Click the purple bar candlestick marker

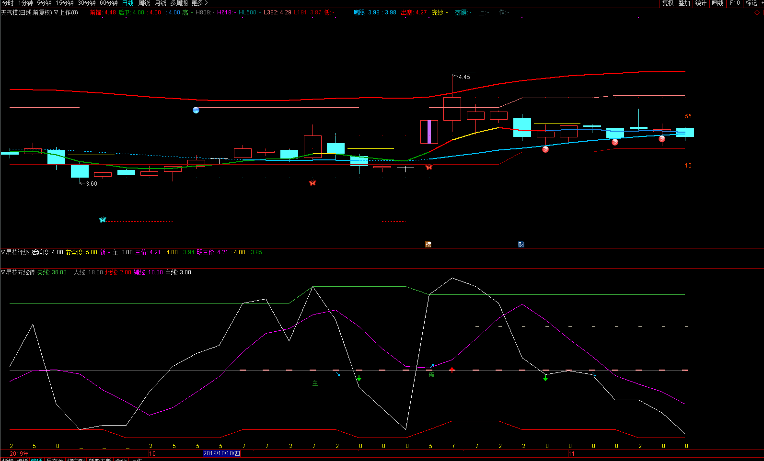click(429, 132)
